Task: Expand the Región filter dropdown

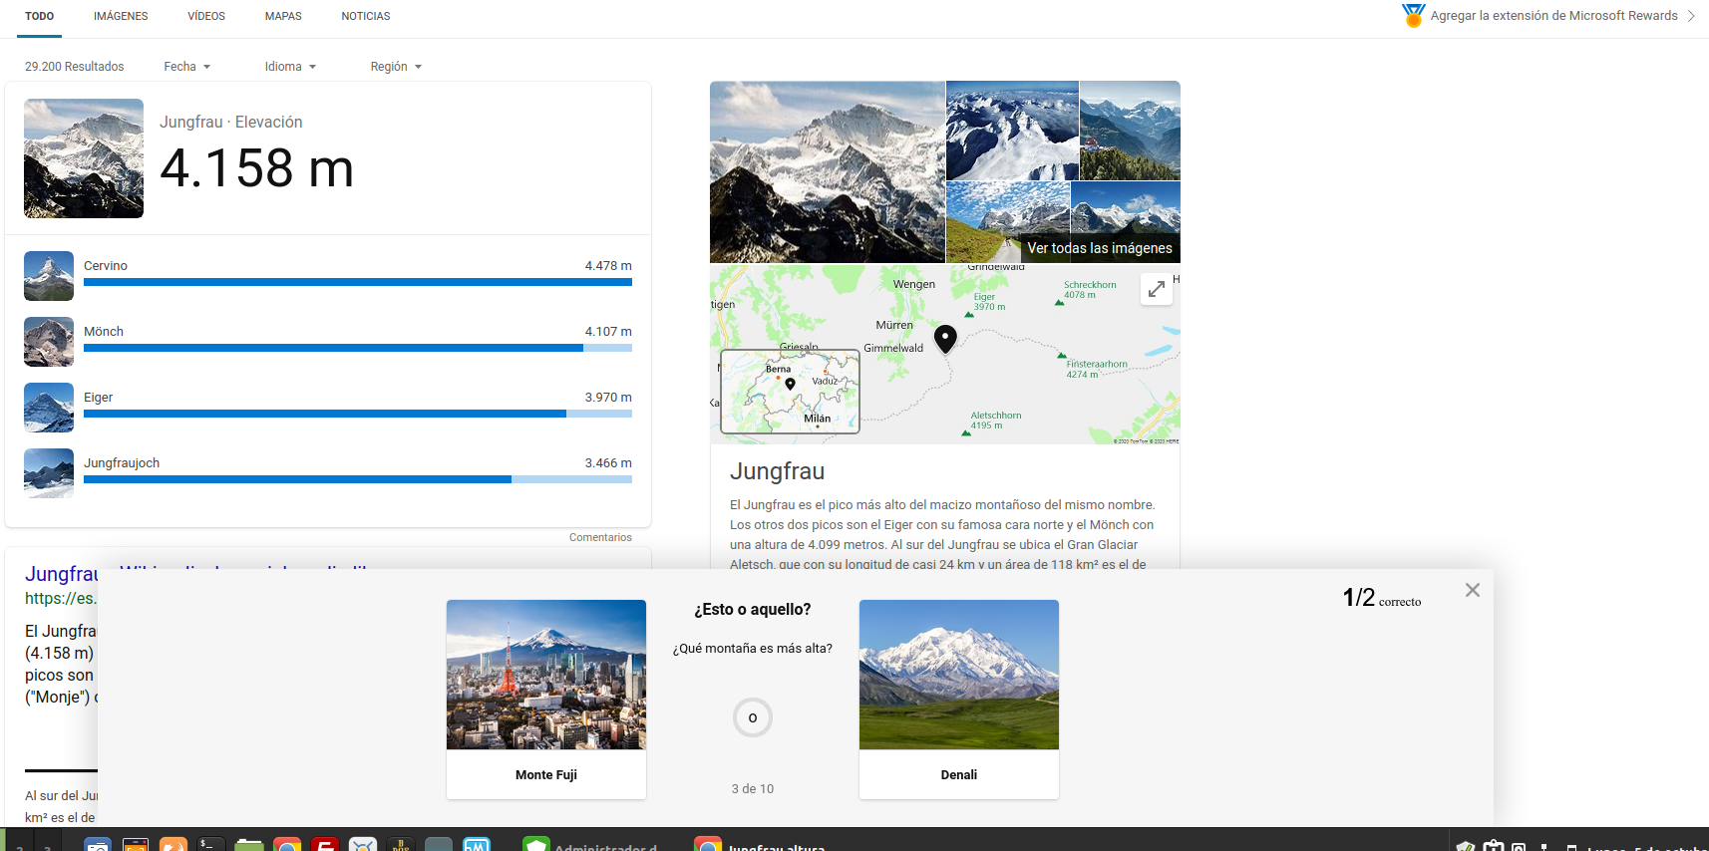Action: click(x=396, y=67)
